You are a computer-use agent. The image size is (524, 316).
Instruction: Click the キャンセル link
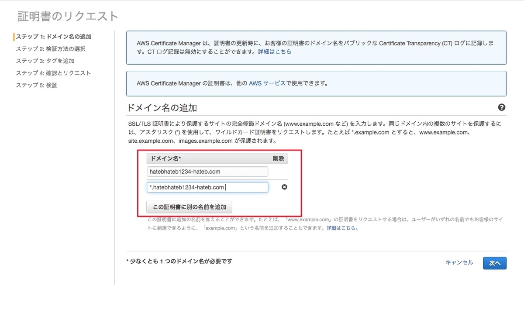coord(459,262)
